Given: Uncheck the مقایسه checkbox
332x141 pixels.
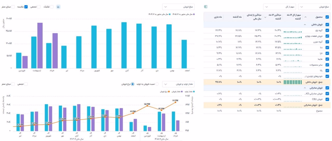Looking at the screenshot, I should coord(26,7).
